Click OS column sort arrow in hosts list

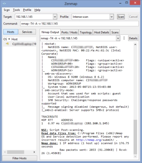[x=9, y=39]
